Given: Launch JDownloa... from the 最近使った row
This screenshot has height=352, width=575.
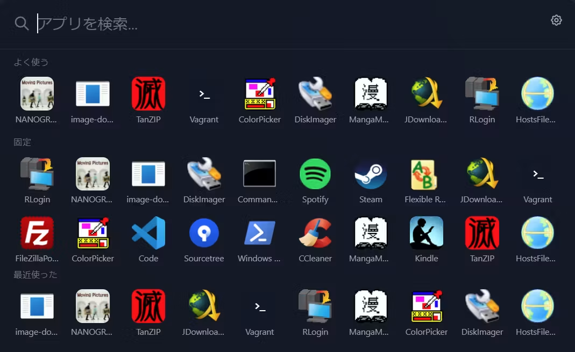Looking at the screenshot, I should point(204,313).
